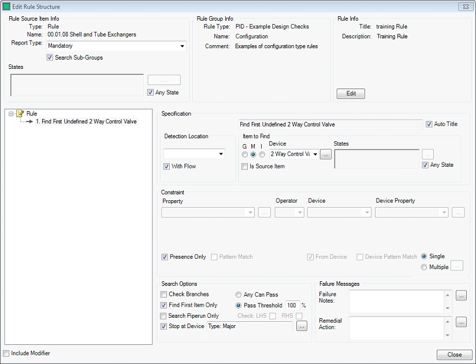Click the Edit button in Rule Info
Screen dimensions: 476x364
[351, 94]
